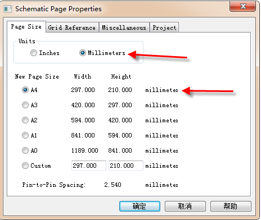The height and width of the screenshot is (220, 261).
Task: Click the A2 height value 420.000
Action: click(120, 120)
